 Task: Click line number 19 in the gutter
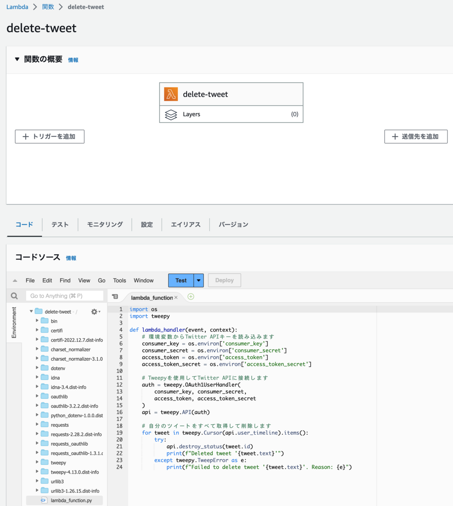point(119,433)
